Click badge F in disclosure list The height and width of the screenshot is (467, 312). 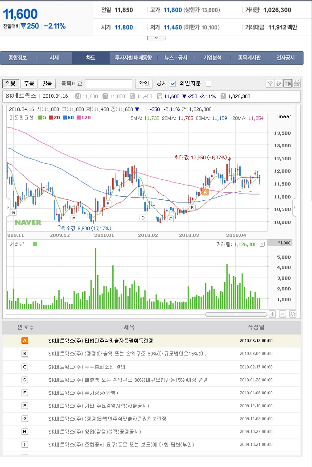25,405
